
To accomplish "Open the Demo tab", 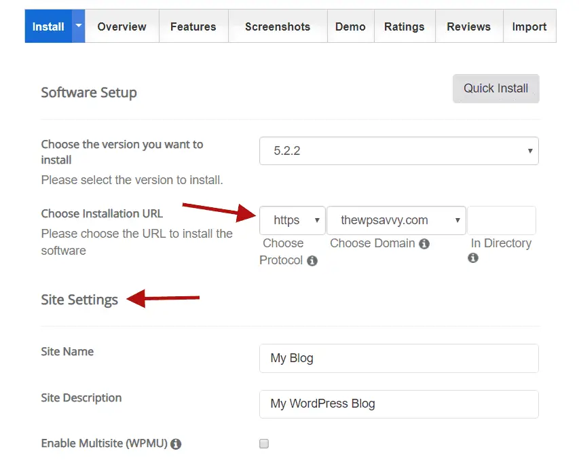I will [x=350, y=26].
